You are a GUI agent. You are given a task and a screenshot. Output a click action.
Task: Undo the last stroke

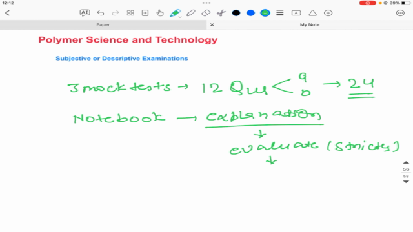tap(101, 13)
